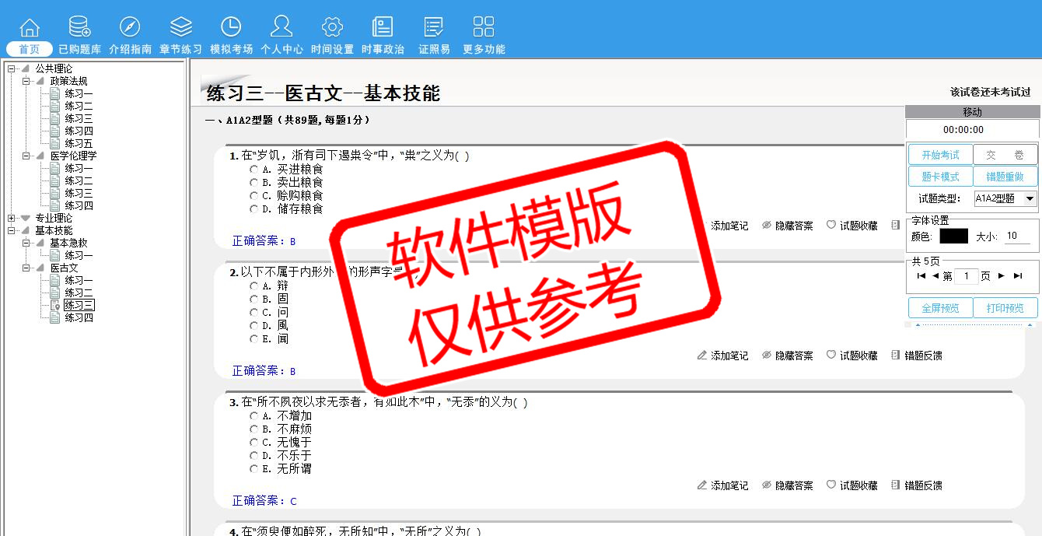
Task: Open the black font color swatch
Action: tap(953, 236)
